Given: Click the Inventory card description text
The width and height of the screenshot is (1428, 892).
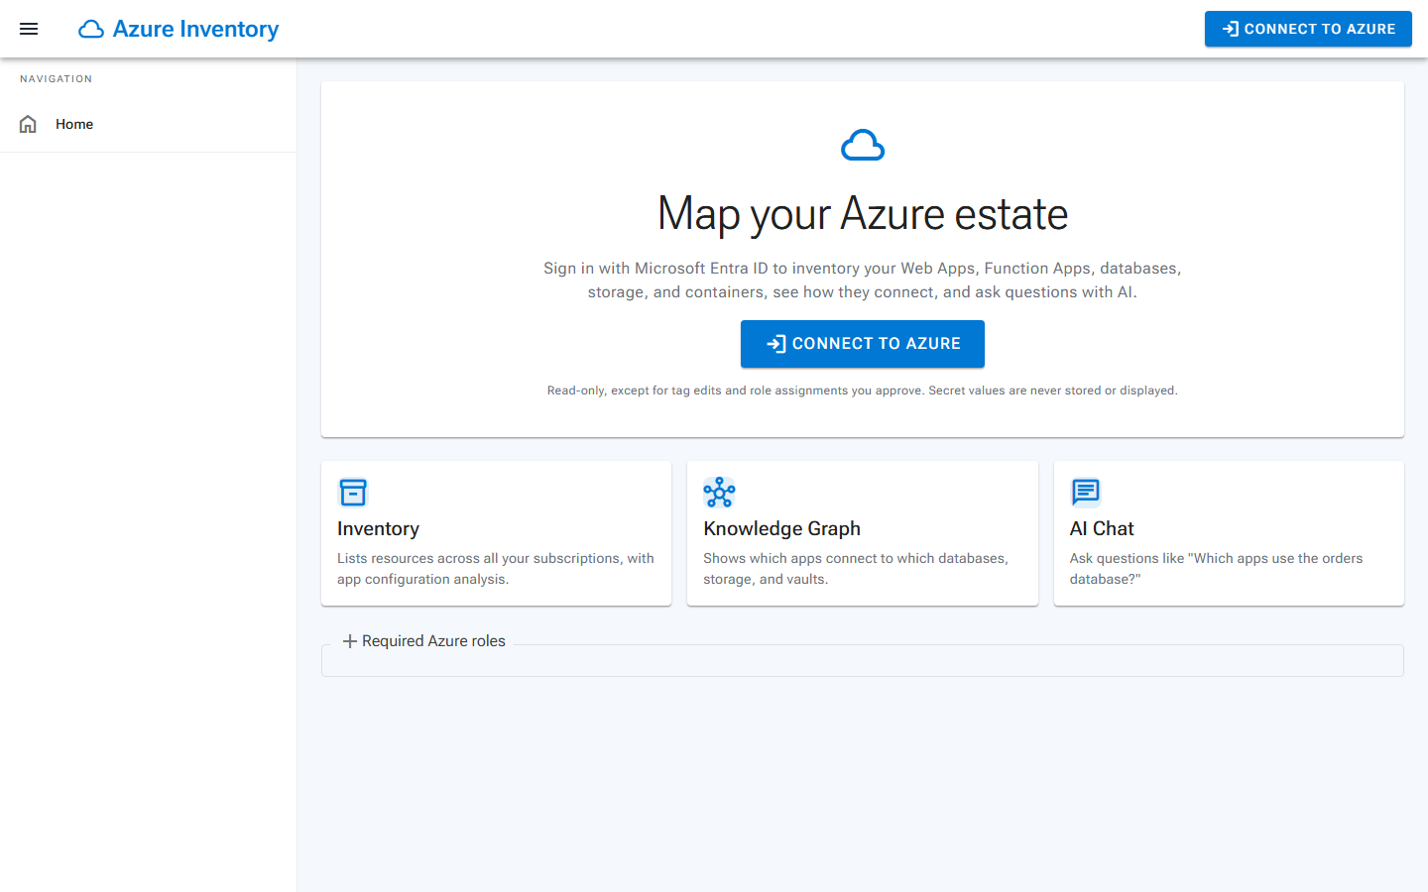Looking at the screenshot, I should point(496,569).
